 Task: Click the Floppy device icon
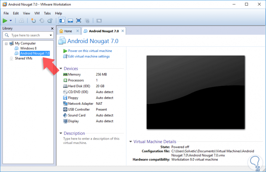pos(65,98)
